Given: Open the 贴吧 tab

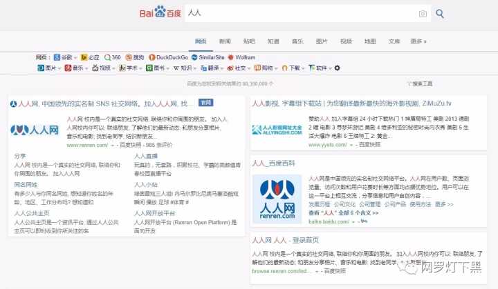Looking at the screenshot, I should (249, 41).
